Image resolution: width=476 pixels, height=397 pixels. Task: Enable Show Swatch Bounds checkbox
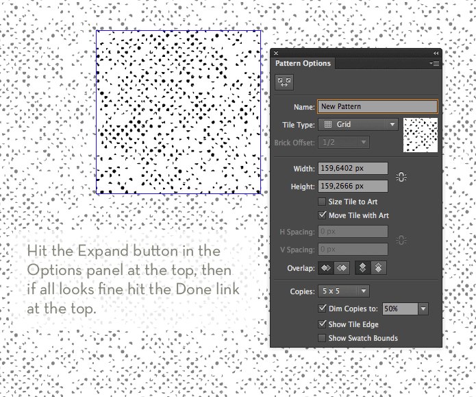point(322,338)
